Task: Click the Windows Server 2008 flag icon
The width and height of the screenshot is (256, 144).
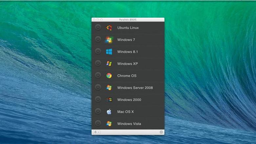Action: point(109,88)
